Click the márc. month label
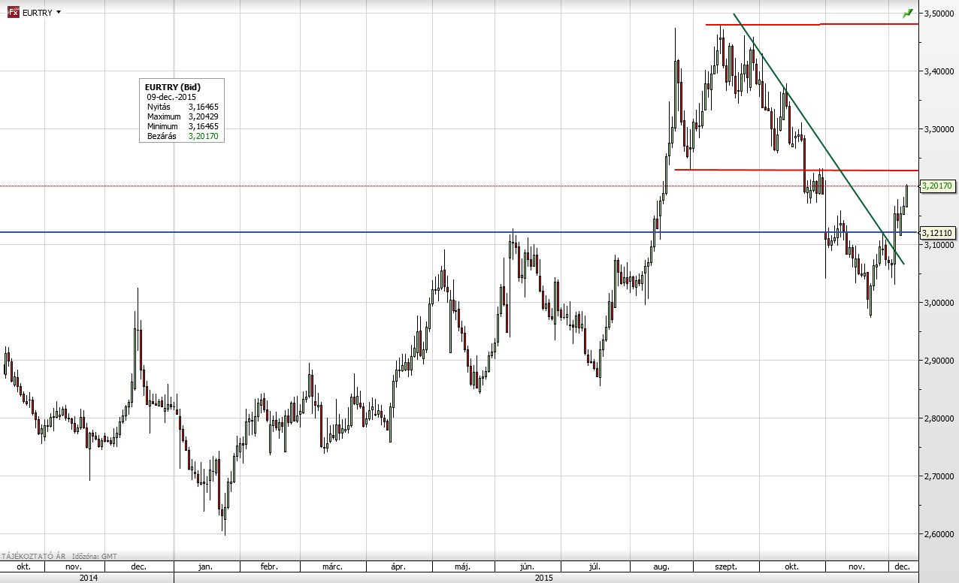The image size is (959, 583). pyautogui.click(x=333, y=566)
